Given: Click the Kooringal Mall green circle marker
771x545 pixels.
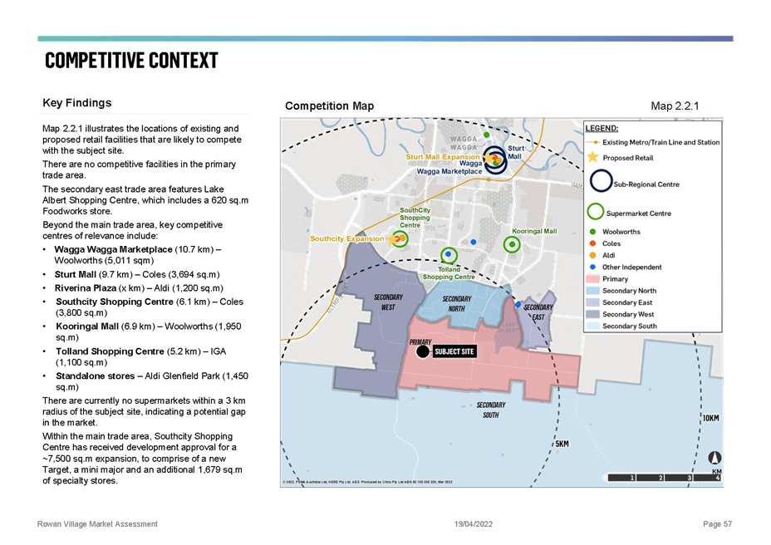Looking at the screenshot, I should (x=512, y=244).
